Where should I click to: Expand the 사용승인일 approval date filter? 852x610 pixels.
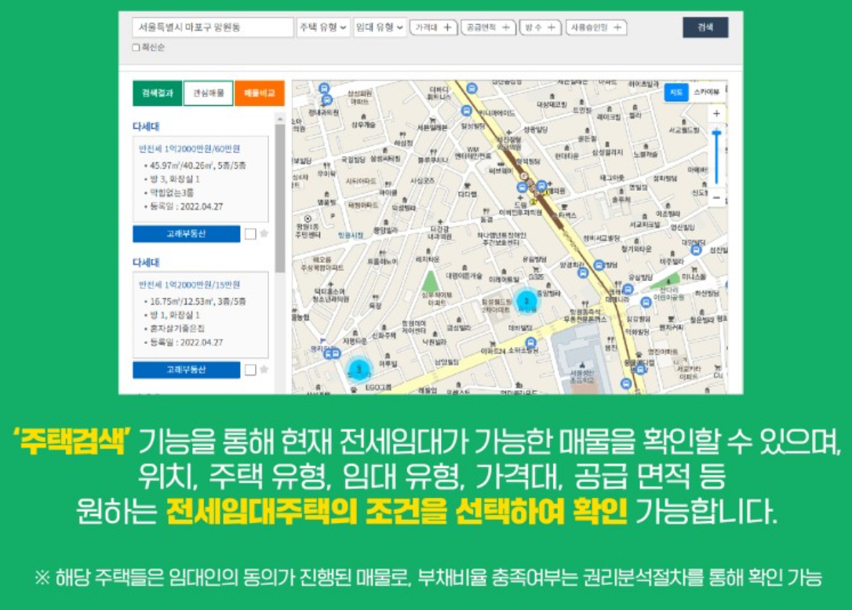pos(596,27)
